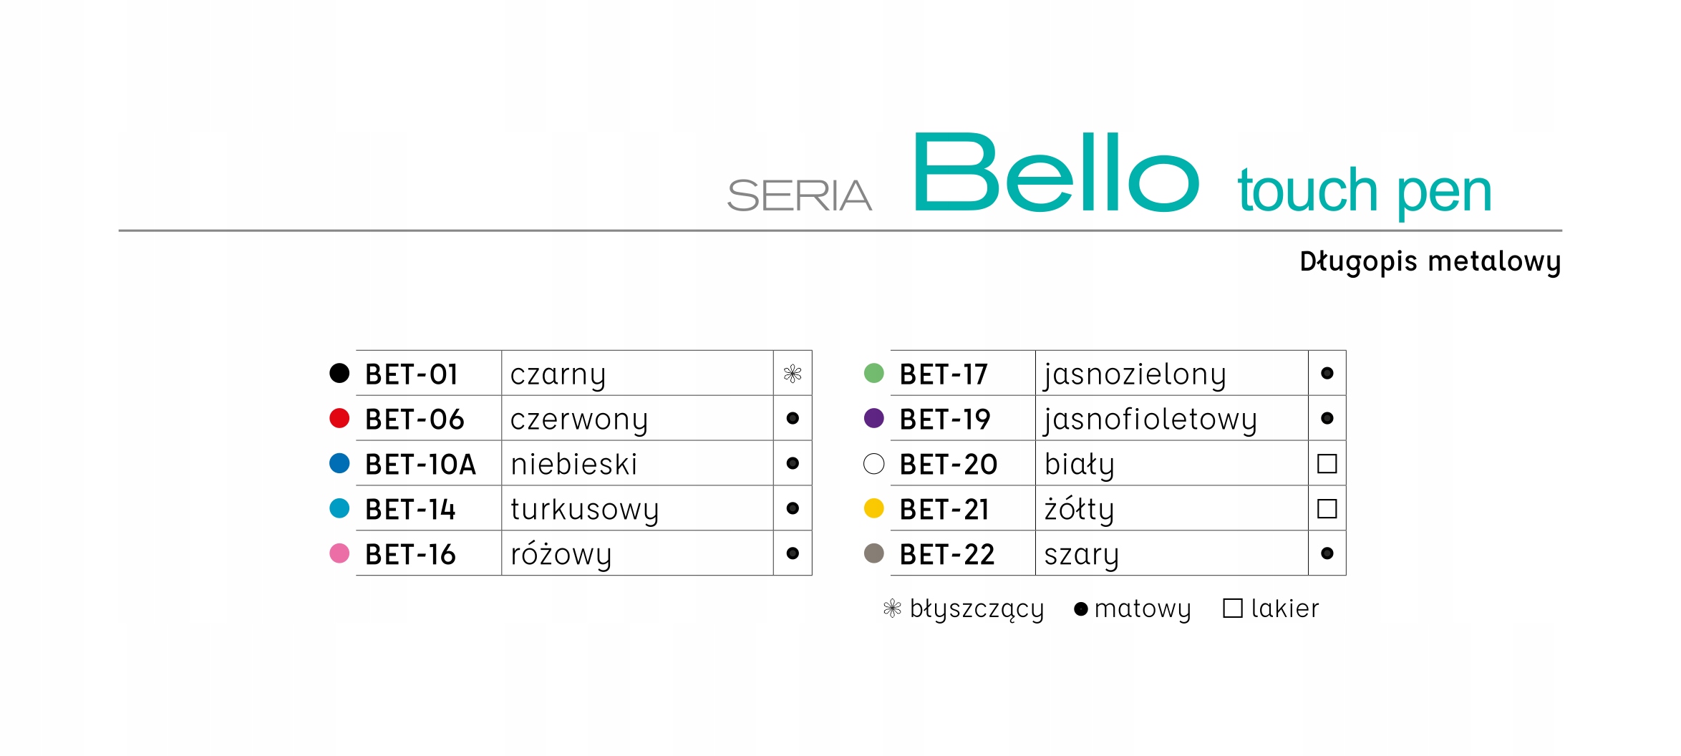
Task: Click the lakier square icon in legend
Action: tap(1233, 609)
